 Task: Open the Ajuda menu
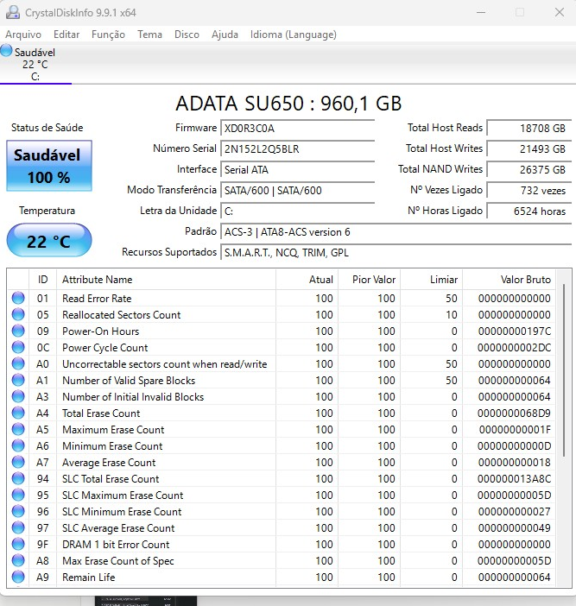click(225, 35)
